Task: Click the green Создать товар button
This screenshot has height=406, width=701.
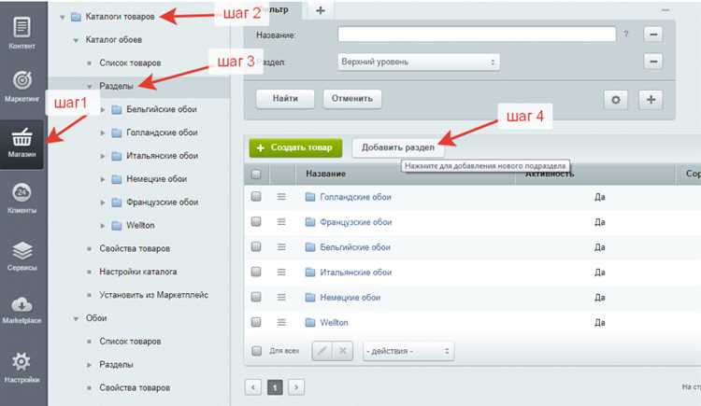Action: point(295,147)
